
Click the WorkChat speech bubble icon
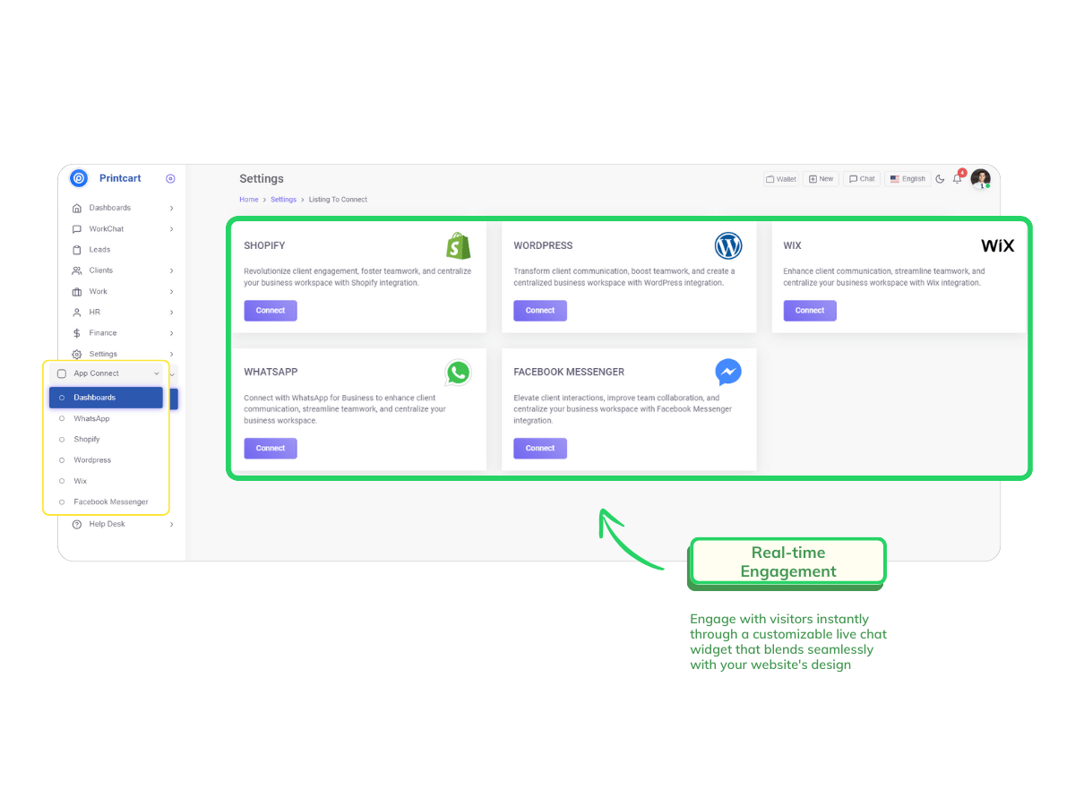[x=77, y=229]
